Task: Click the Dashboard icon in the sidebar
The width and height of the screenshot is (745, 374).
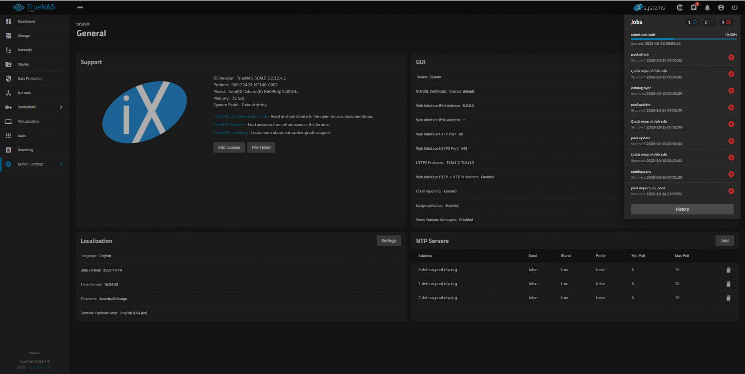Action: pos(9,21)
